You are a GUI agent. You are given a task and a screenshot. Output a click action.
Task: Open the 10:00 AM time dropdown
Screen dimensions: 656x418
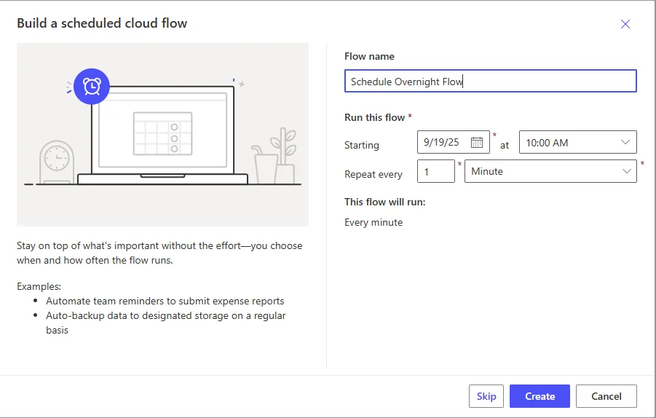pos(578,142)
